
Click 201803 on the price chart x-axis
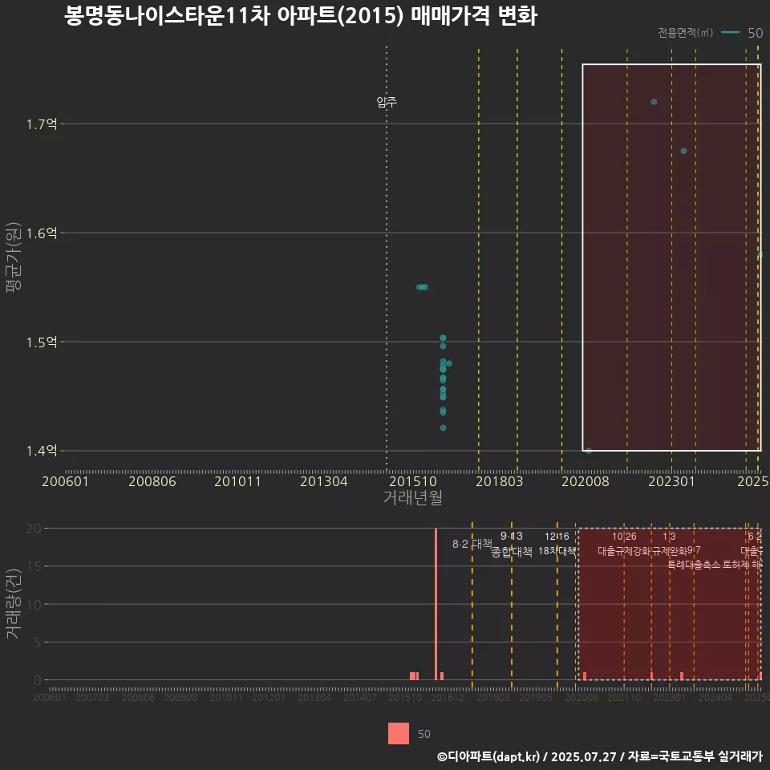point(499,481)
